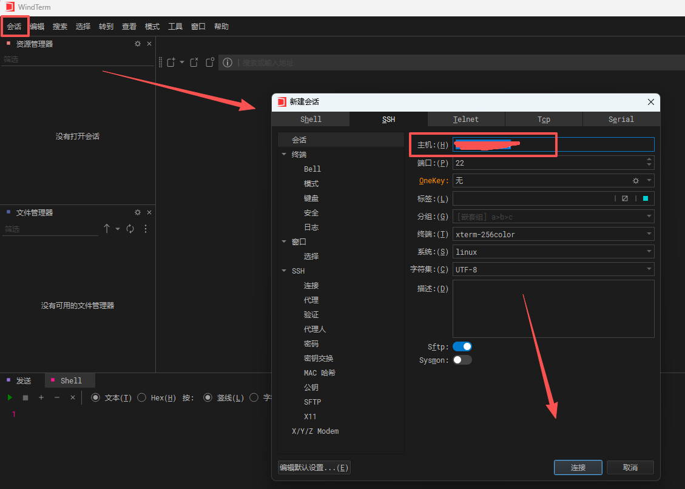The height and width of the screenshot is (489, 685).
Task: Click the stop square icon in the 发送 panel
Action: 25,397
